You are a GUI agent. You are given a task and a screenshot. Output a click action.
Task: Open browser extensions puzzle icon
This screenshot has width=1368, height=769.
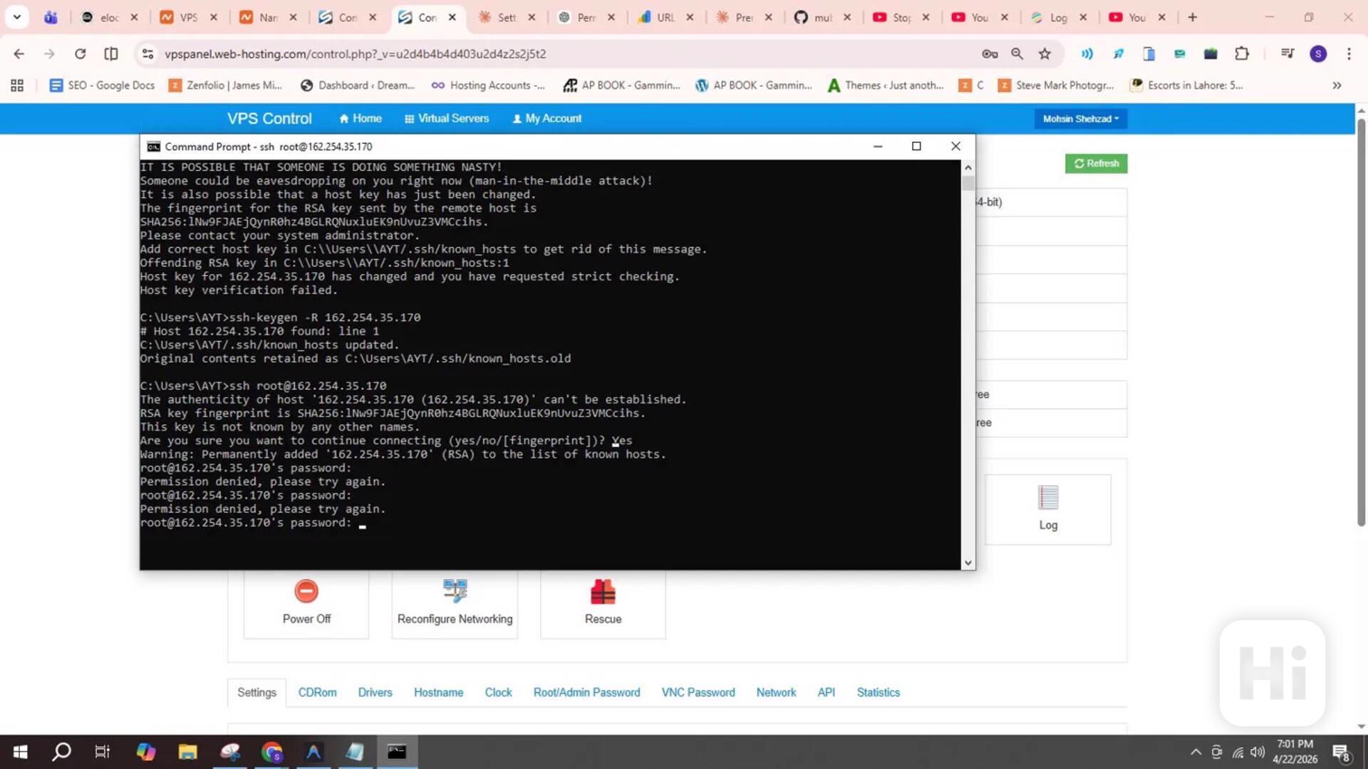(1242, 53)
